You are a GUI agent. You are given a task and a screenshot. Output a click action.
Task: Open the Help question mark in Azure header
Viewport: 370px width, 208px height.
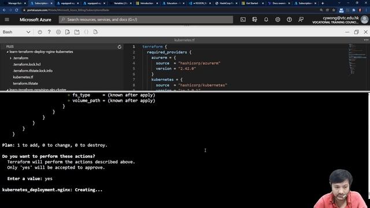coord(289,20)
